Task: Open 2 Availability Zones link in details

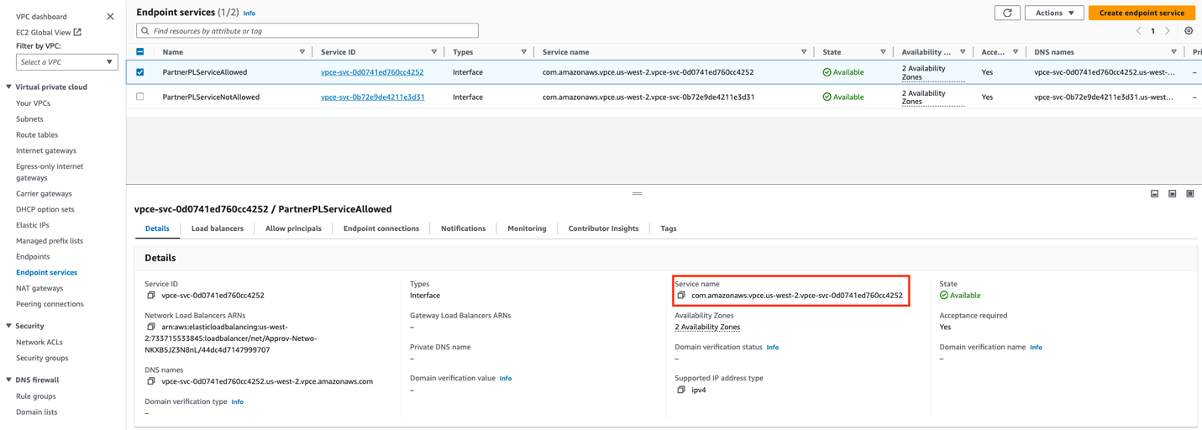Action: pos(707,328)
